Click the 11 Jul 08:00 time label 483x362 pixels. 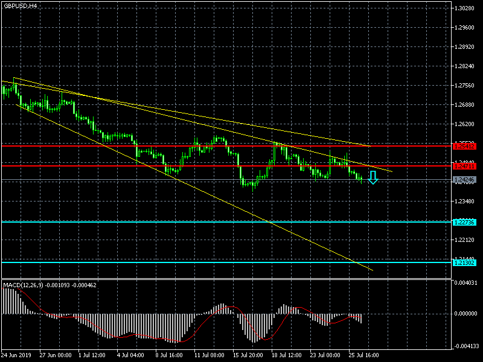tap(211, 355)
